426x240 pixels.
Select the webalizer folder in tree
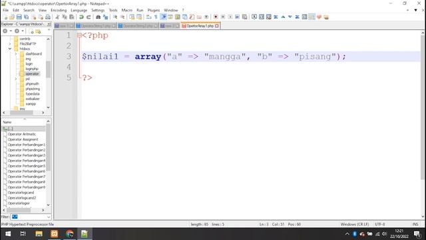33,99
